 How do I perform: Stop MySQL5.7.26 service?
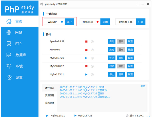pyautogui.click(x=112, y=58)
